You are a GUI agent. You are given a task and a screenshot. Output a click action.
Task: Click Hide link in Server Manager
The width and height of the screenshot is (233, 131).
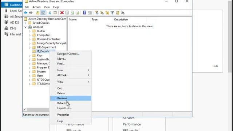(x=215, y=66)
